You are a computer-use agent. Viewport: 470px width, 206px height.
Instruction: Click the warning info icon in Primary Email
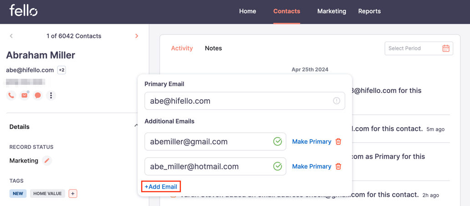336,101
